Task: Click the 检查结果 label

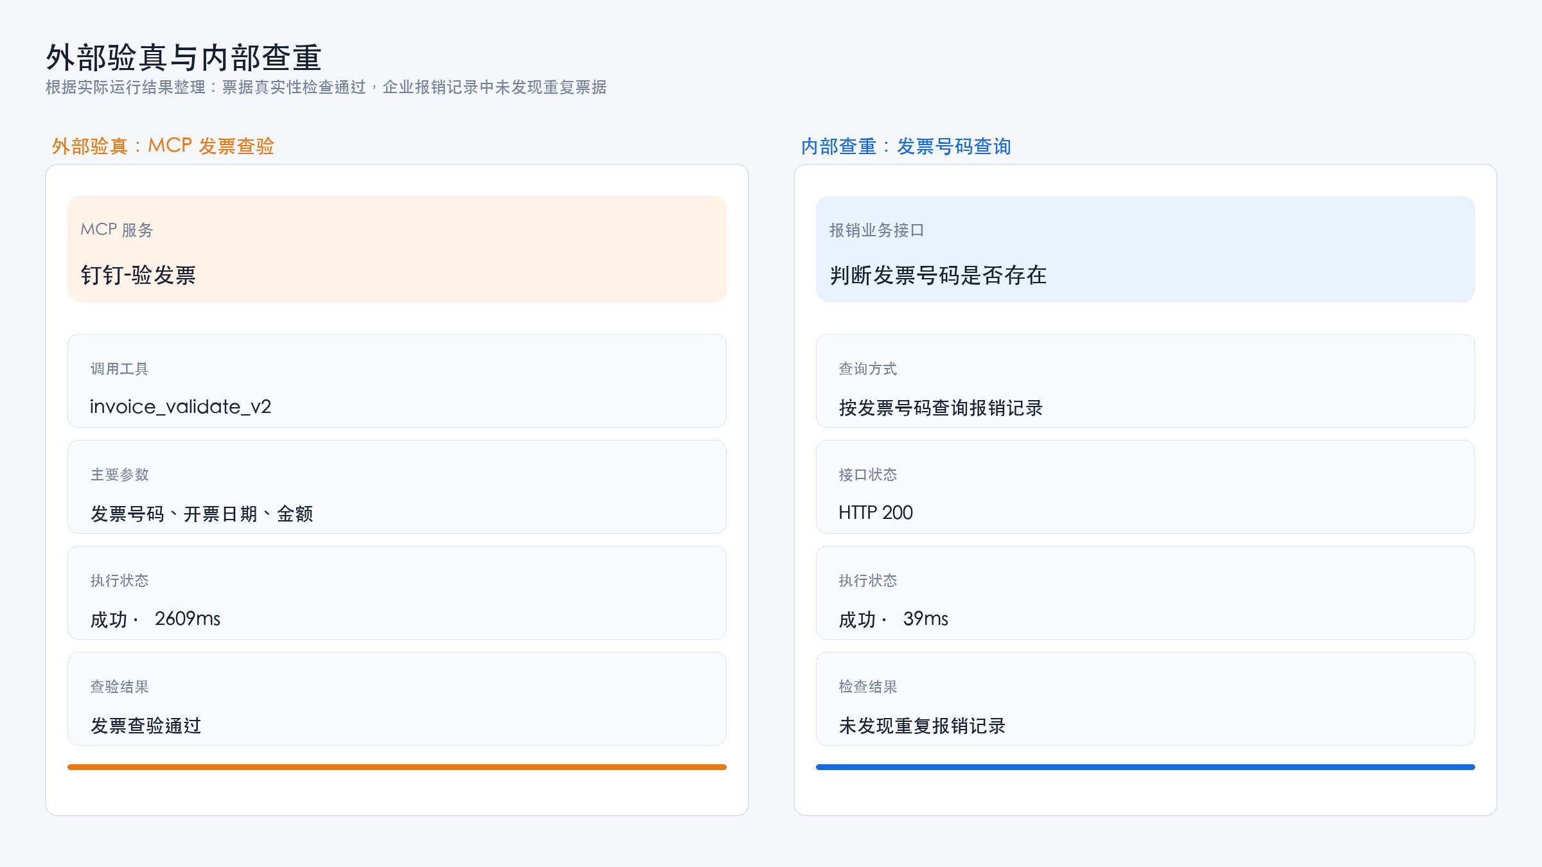Action: [868, 687]
